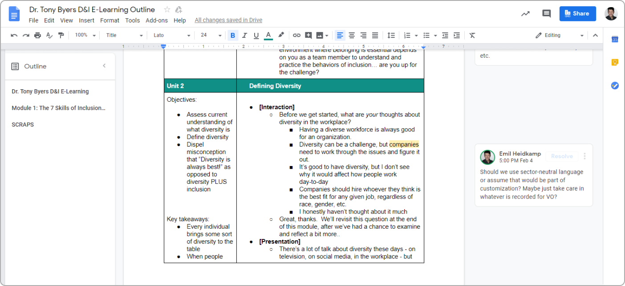Add a comment from the toolbar
The image size is (625, 286).
pos(308,36)
